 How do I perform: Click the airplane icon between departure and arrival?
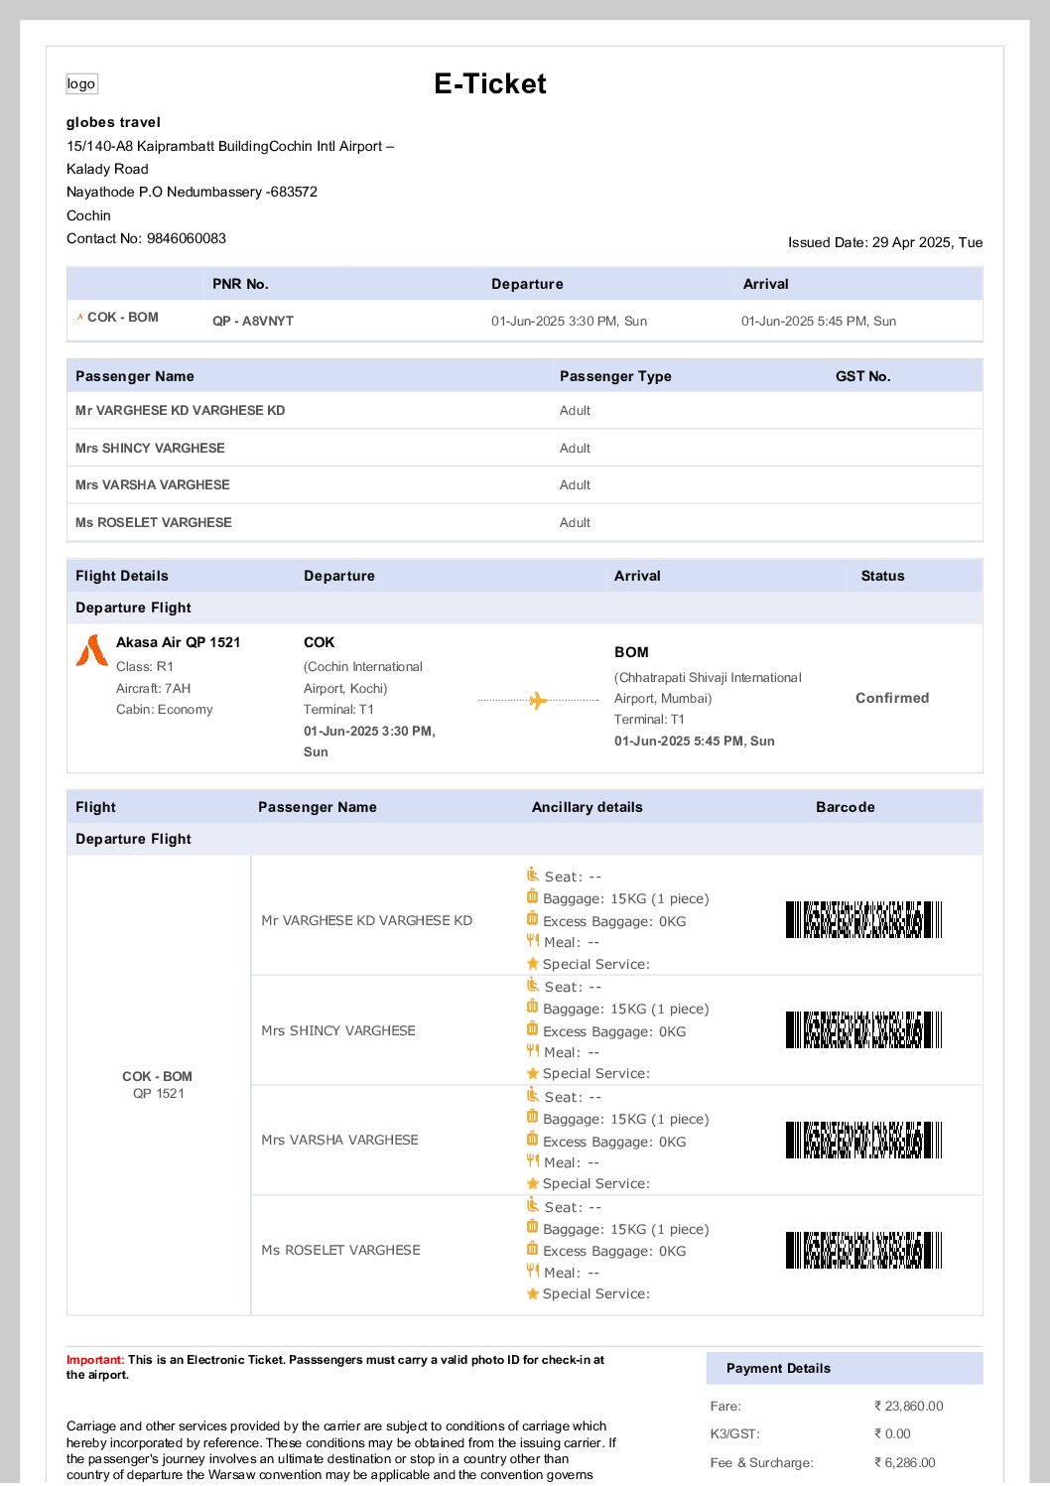click(x=538, y=701)
